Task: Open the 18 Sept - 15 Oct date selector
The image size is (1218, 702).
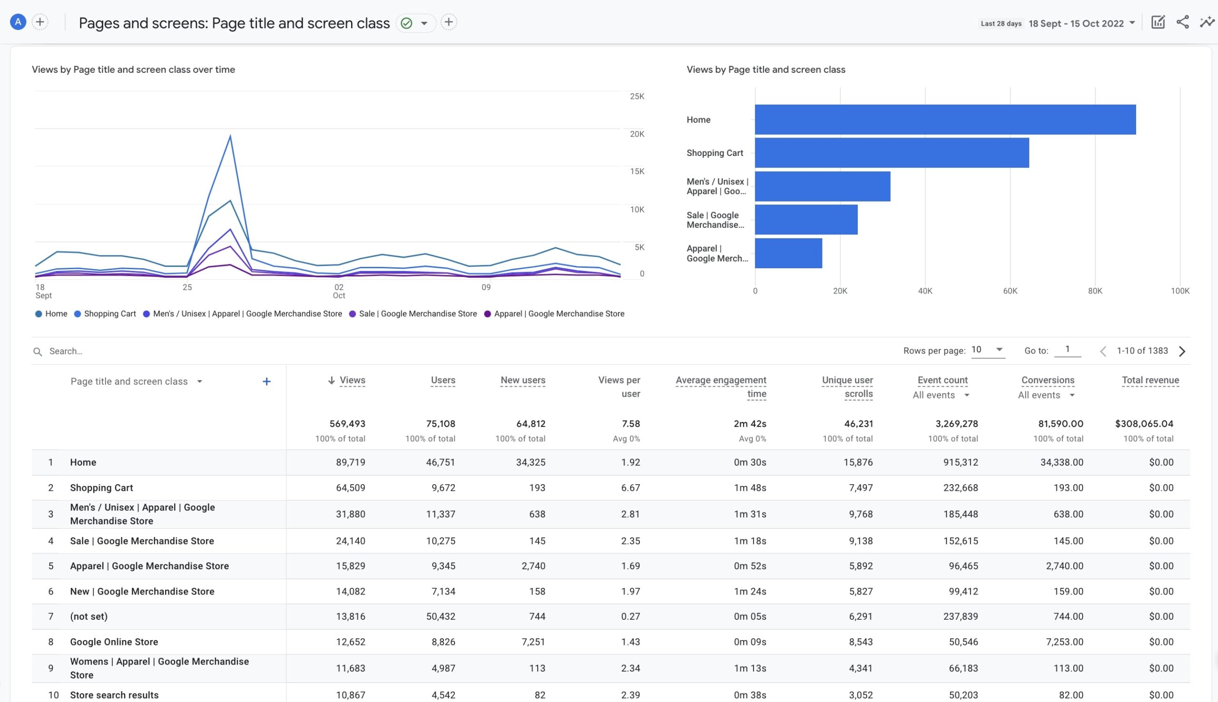Action: (x=1080, y=23)
